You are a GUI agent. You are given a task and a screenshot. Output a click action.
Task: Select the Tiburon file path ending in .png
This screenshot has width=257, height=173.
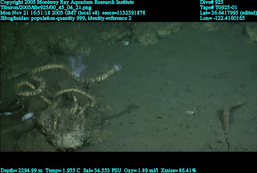(46, 7)
